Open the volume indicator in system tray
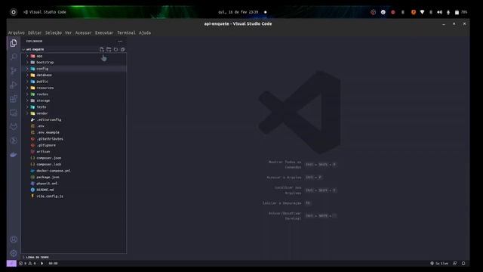Screen dimensions: 483x272 pos(439,12)
